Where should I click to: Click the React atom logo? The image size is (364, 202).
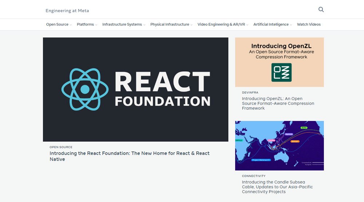85,89
